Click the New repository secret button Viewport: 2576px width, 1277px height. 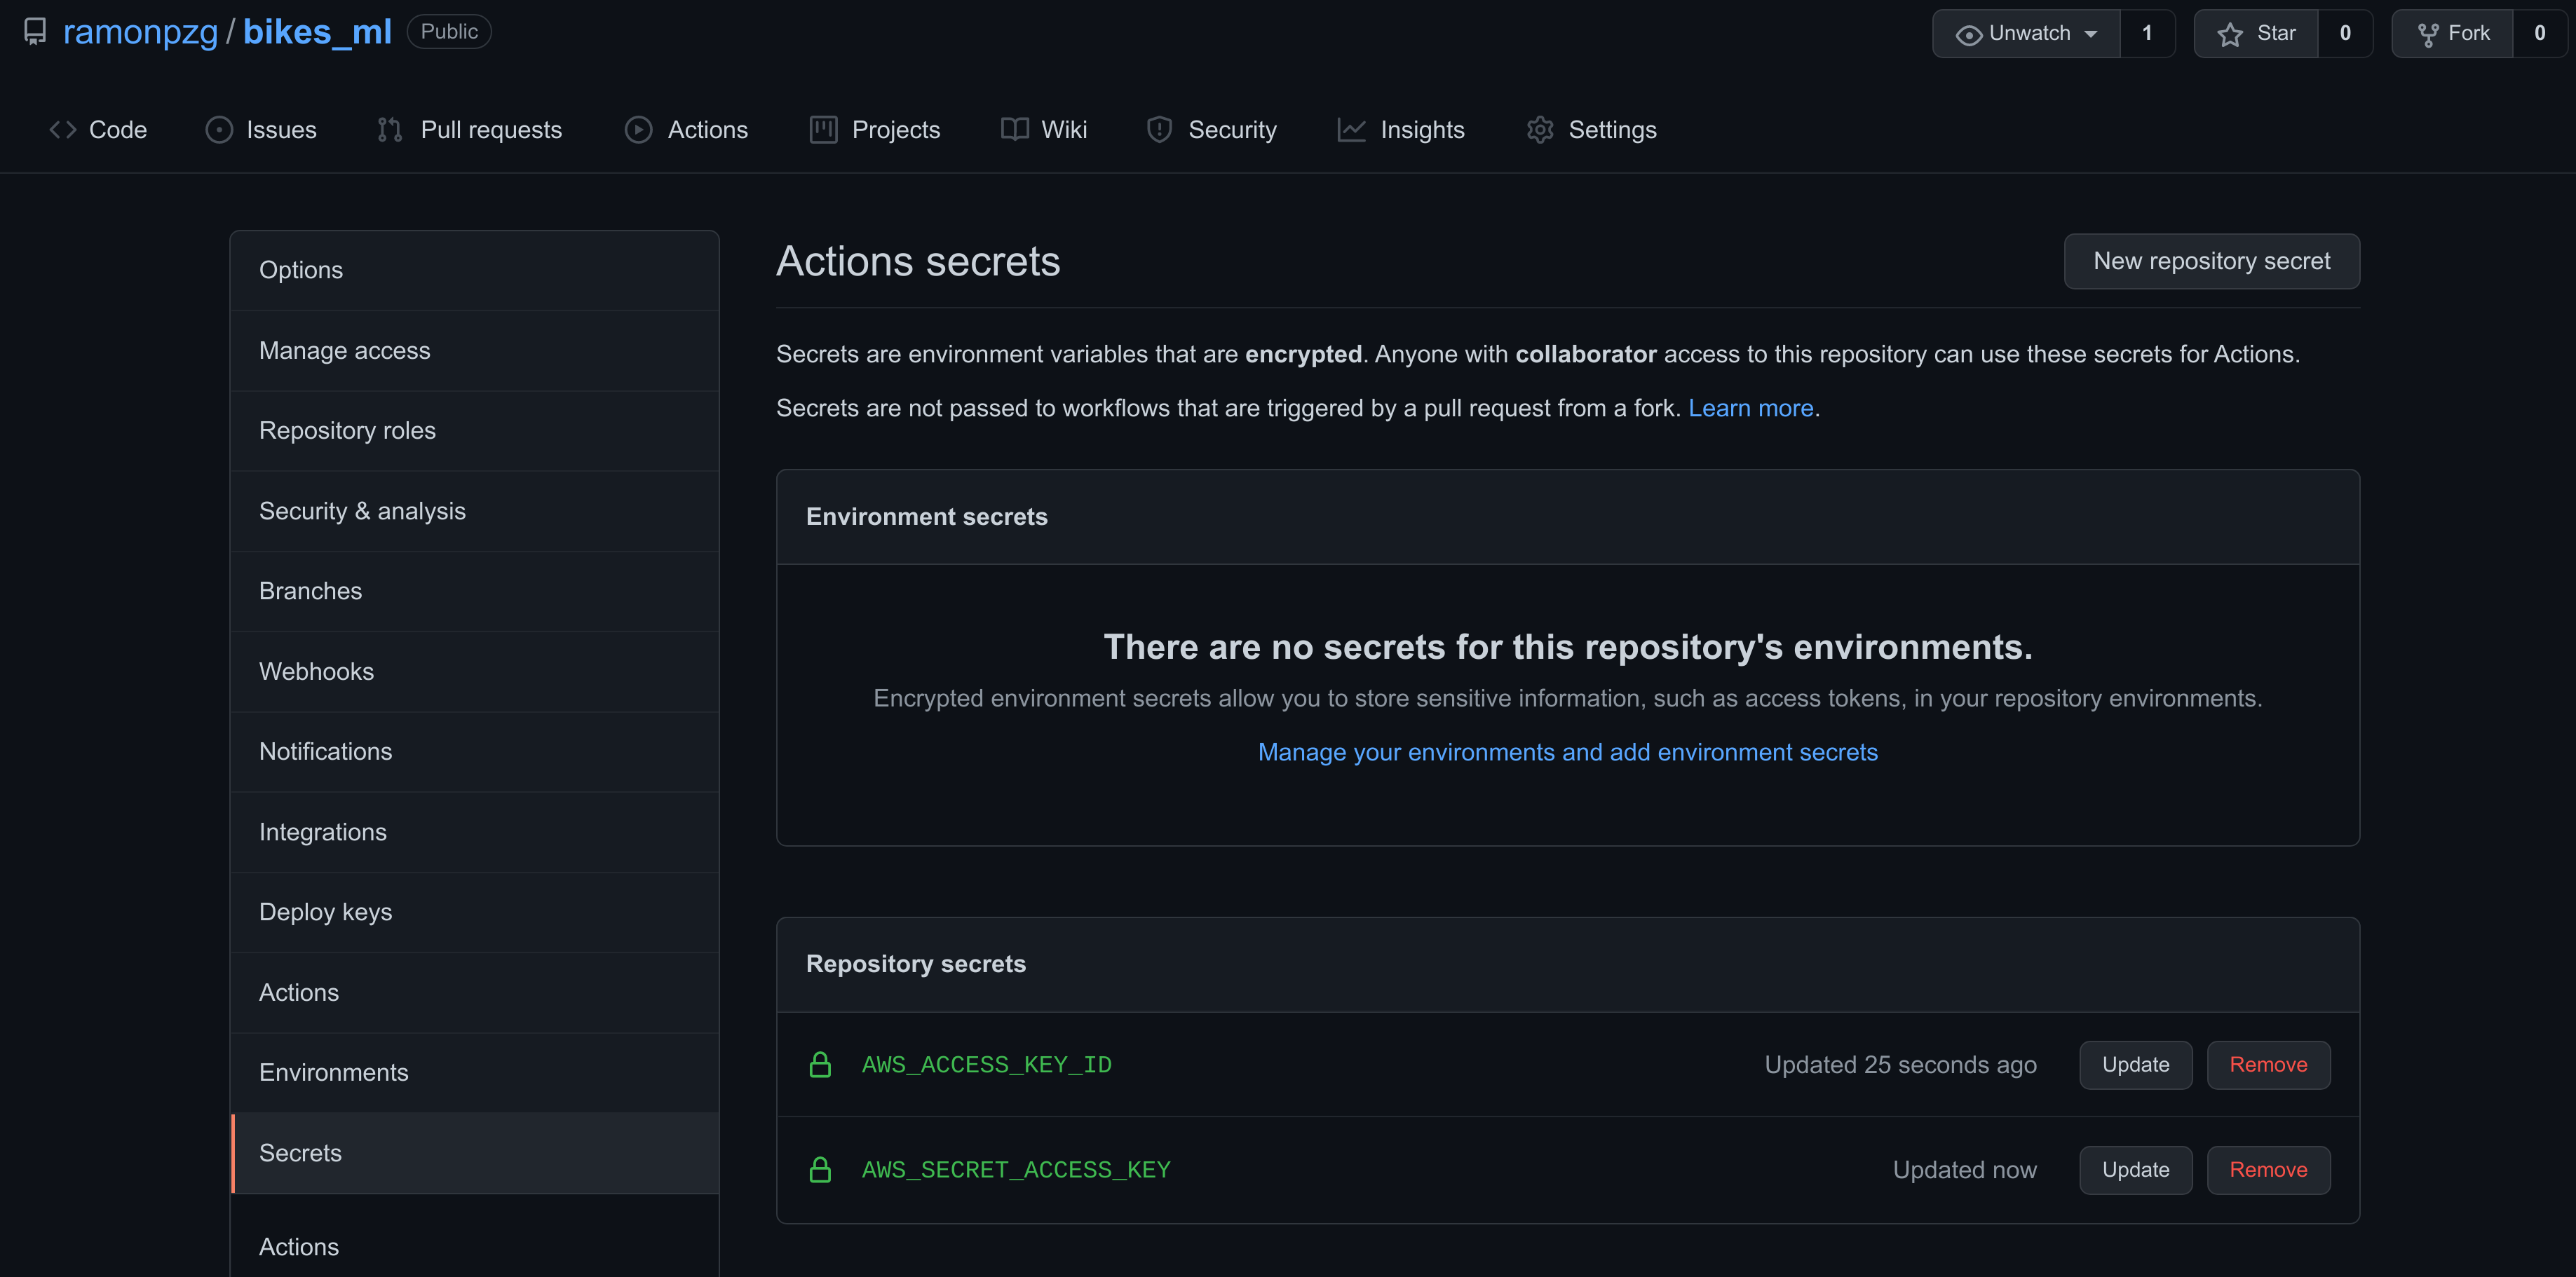click(2211, 261)
